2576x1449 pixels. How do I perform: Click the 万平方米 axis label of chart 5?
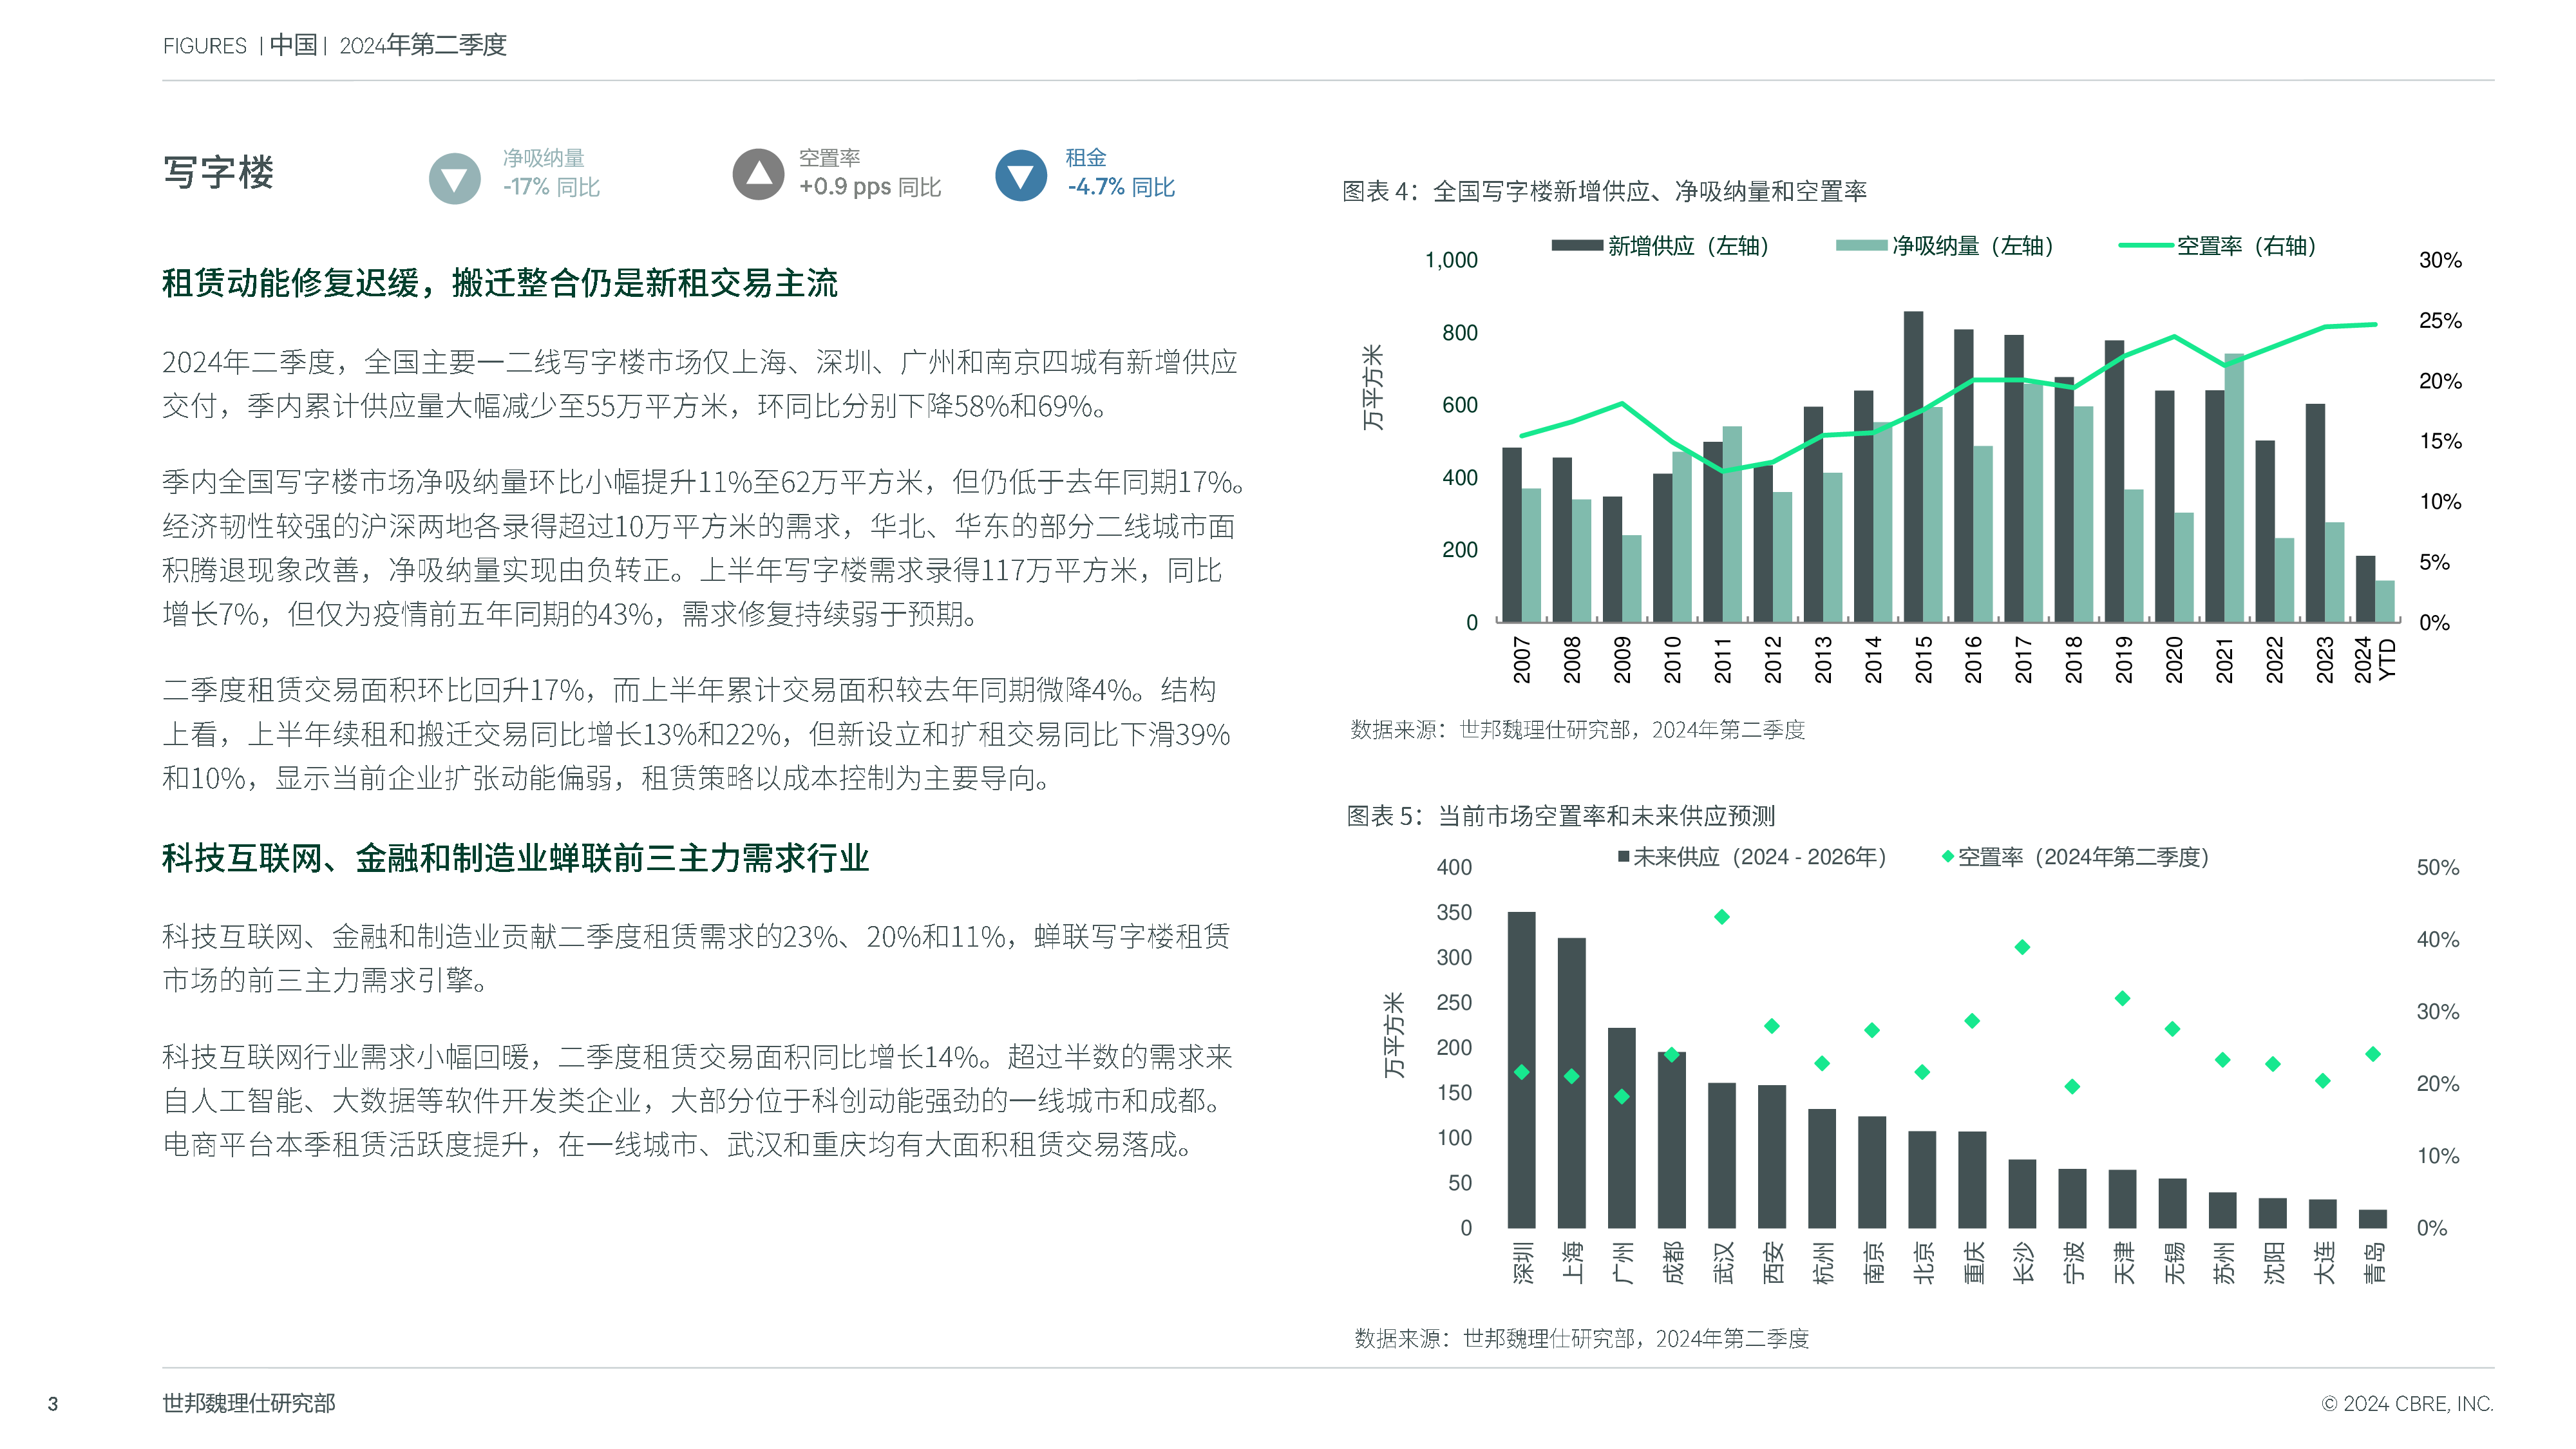(1393, 1035)
